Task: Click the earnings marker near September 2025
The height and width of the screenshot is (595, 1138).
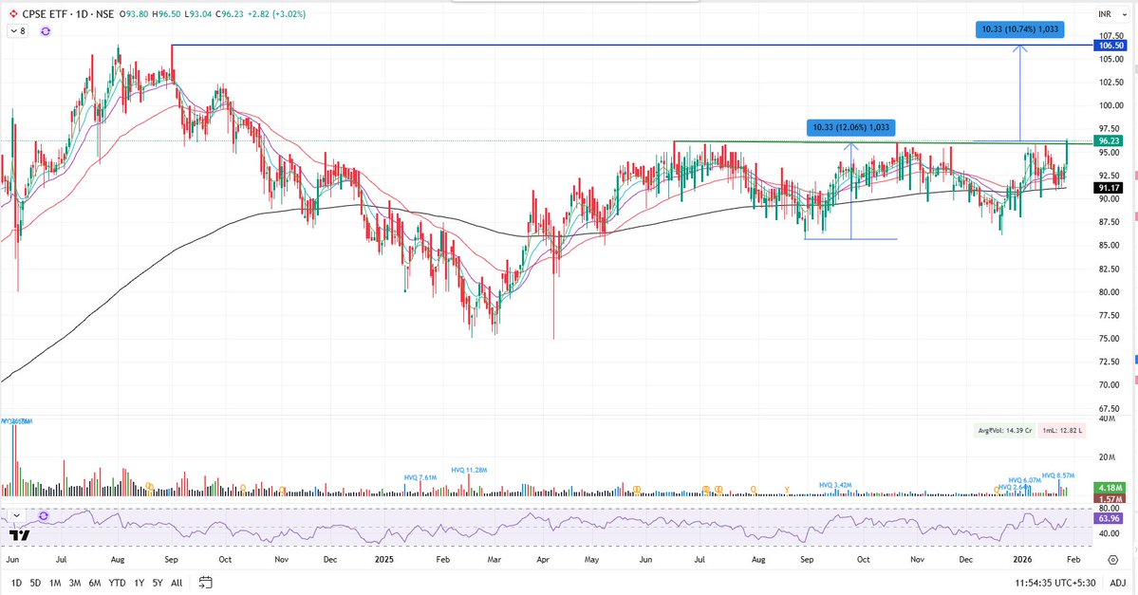Action: click(788, 491)
